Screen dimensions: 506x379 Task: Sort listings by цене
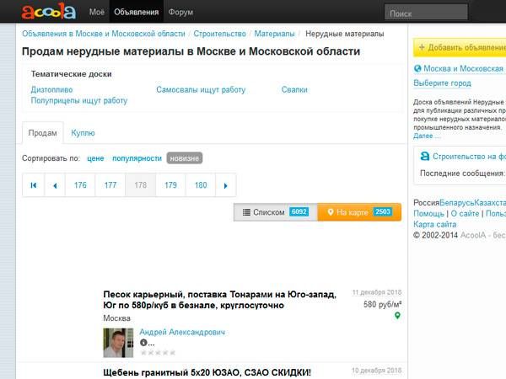[95, 157]
